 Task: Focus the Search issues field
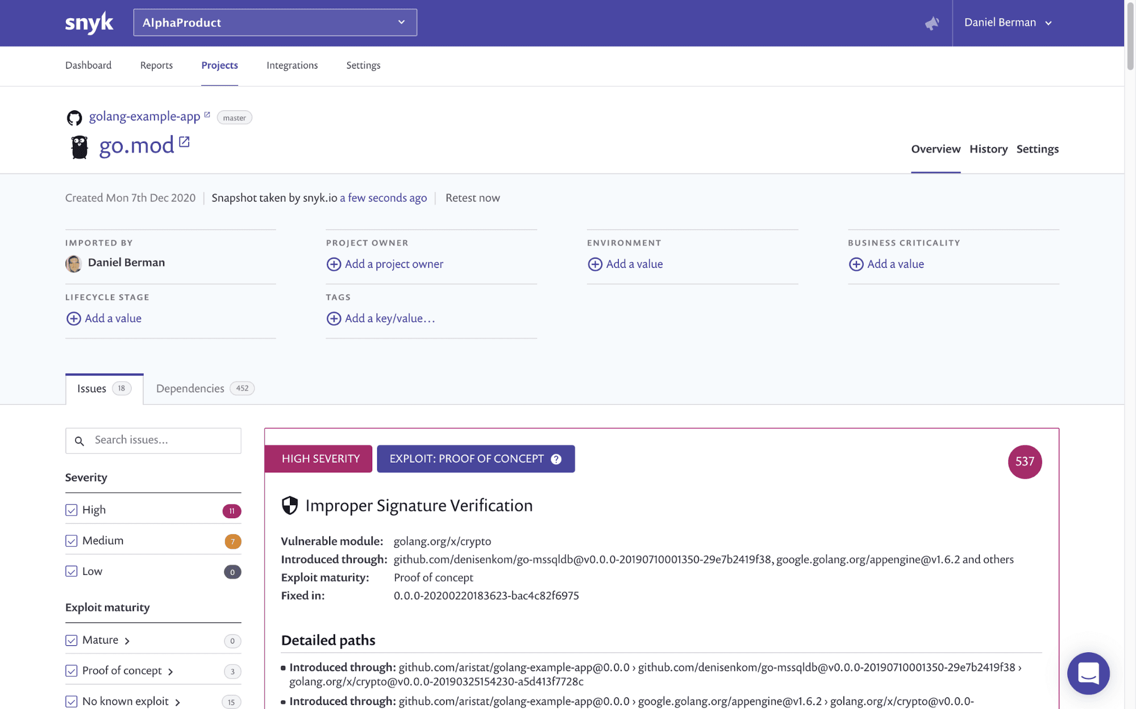(x=153, y=440)
